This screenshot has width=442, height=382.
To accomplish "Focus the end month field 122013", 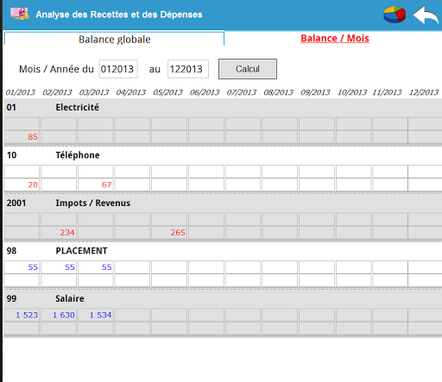I will 188,69.
